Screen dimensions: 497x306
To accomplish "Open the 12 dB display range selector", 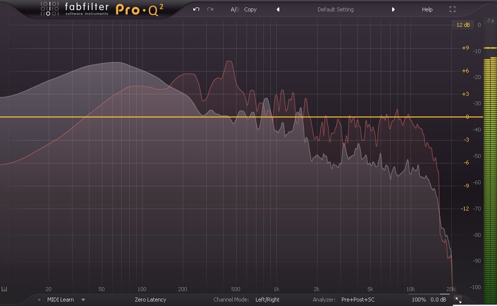I will coord(463,25).
